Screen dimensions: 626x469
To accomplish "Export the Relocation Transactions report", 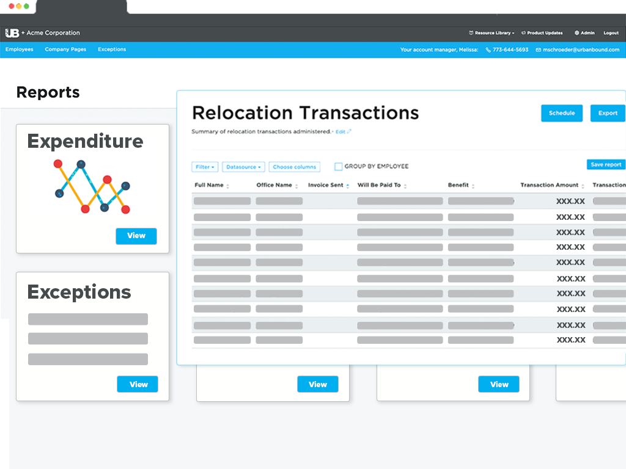I will click(608, 113).
